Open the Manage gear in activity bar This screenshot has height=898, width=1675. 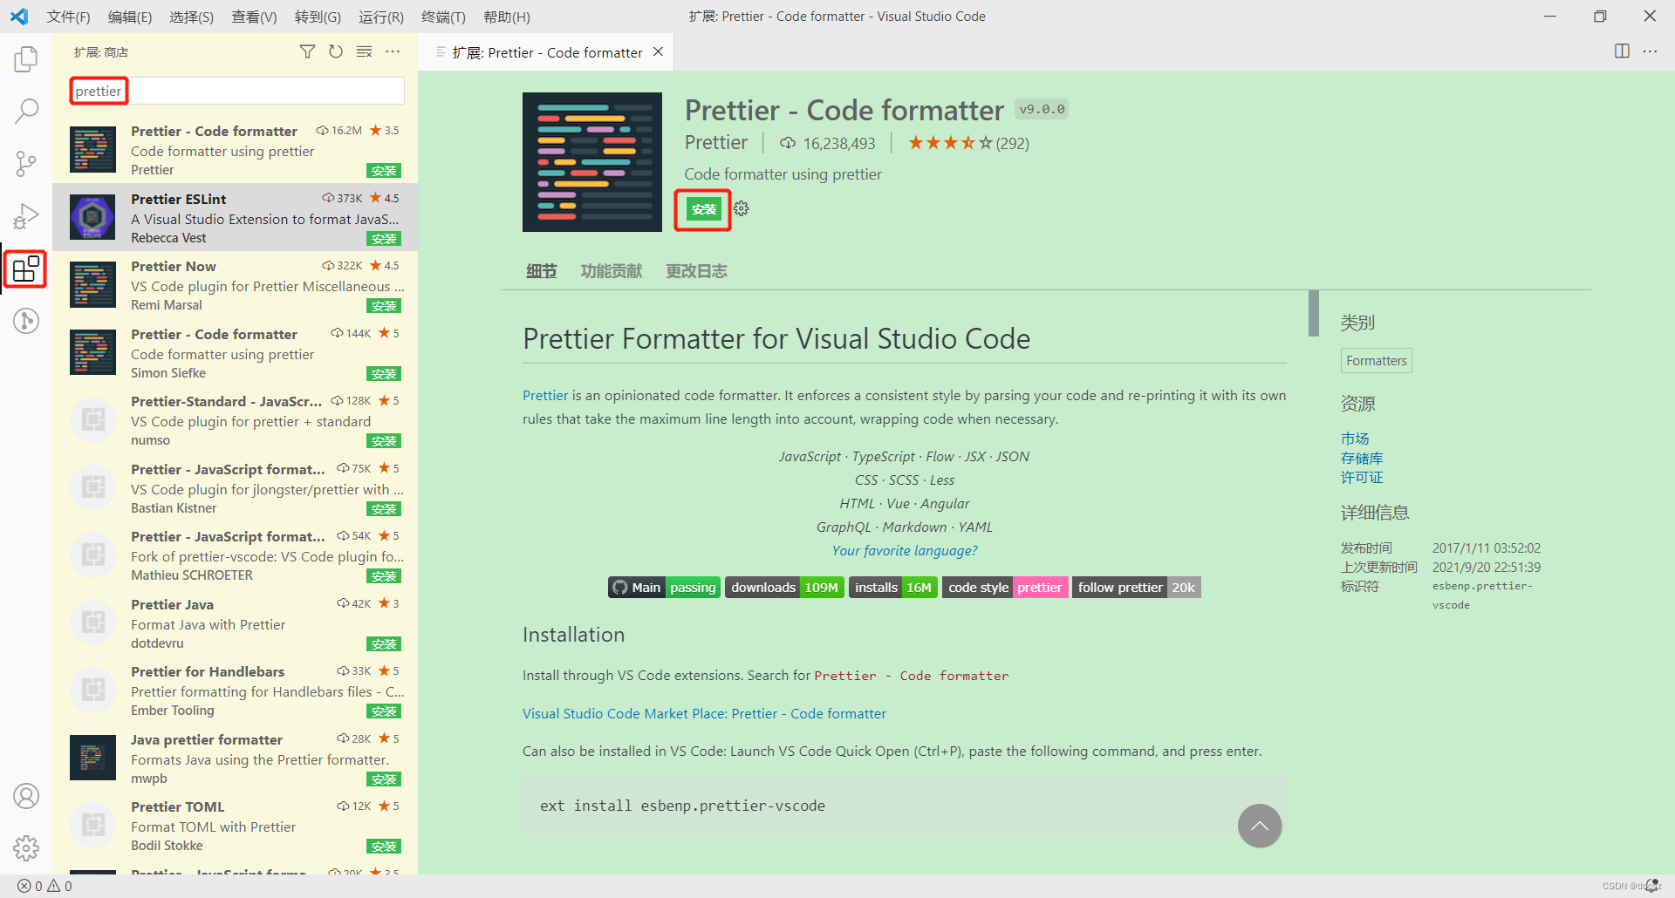coord(26,848)
